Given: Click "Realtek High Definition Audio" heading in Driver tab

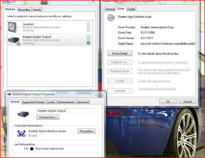Looking at the screenshot, I should 135,17.
